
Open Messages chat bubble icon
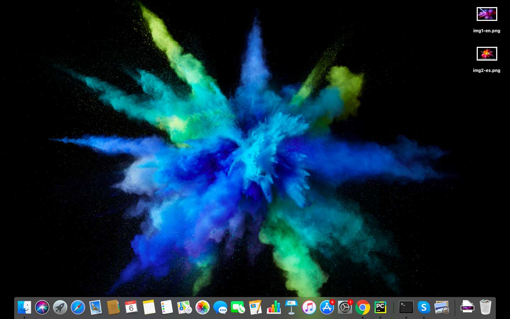pyautogui.click(x=220, y=307)
